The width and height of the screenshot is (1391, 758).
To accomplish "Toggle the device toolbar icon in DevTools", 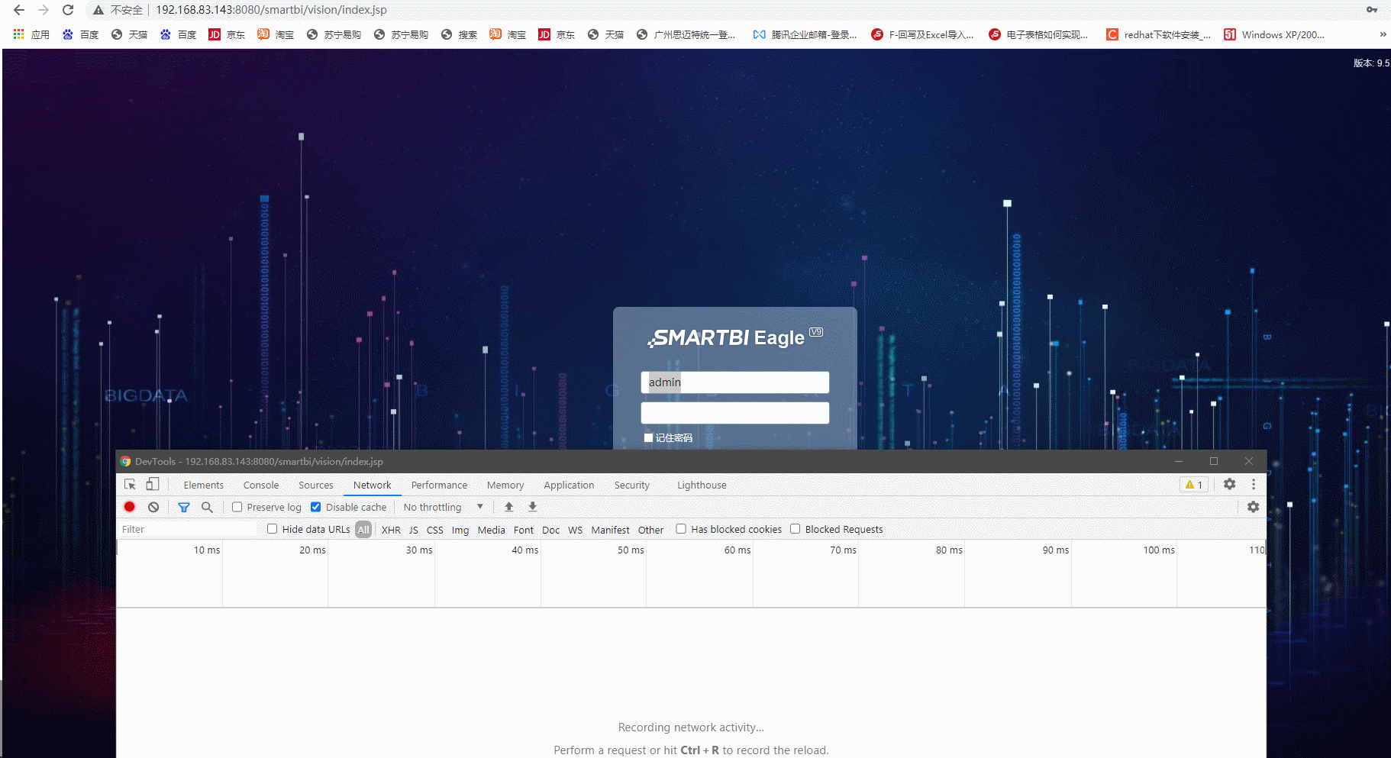I will [153, 485].
